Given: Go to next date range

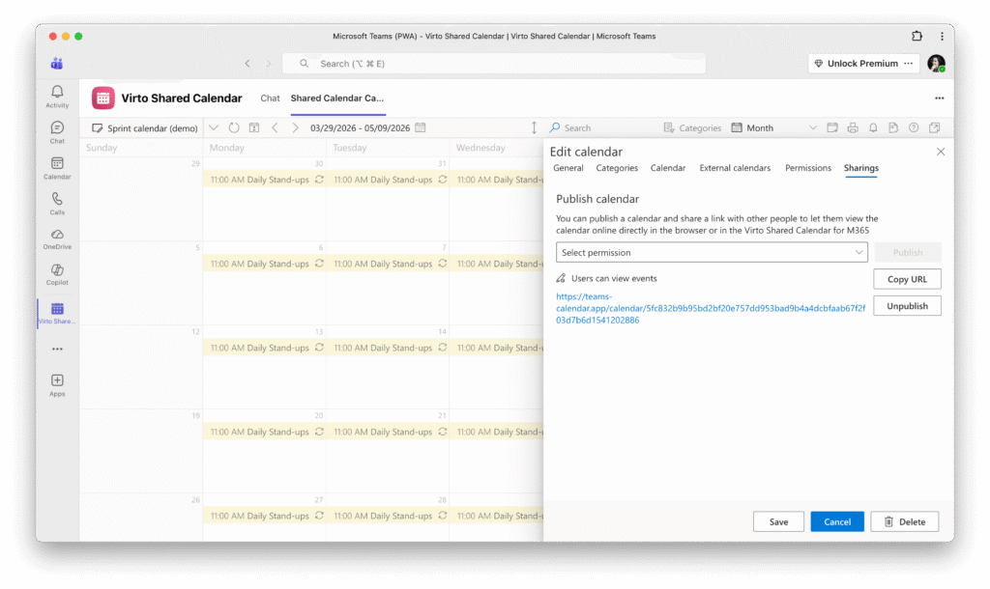Looking at the screenshot, I should tap(295, 127).
